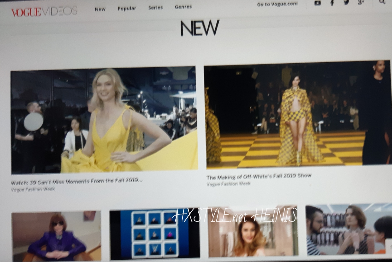This screenshot has width=392, height=262.
Task: Open the search magnifier icon
Action: click(382, 2)
